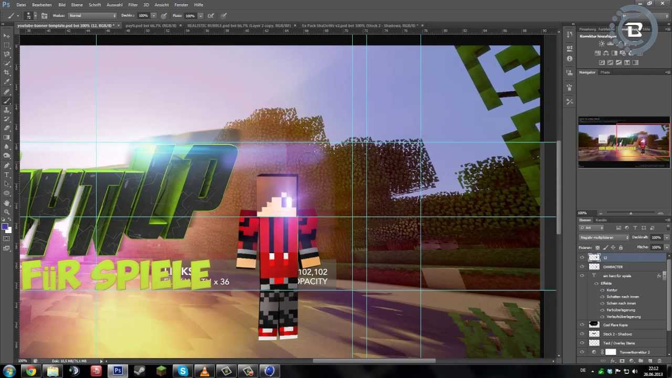The height and width of the screenshot is (378, 672).
Task: Select the Eraser tool
Action: [x=7, y=128]
